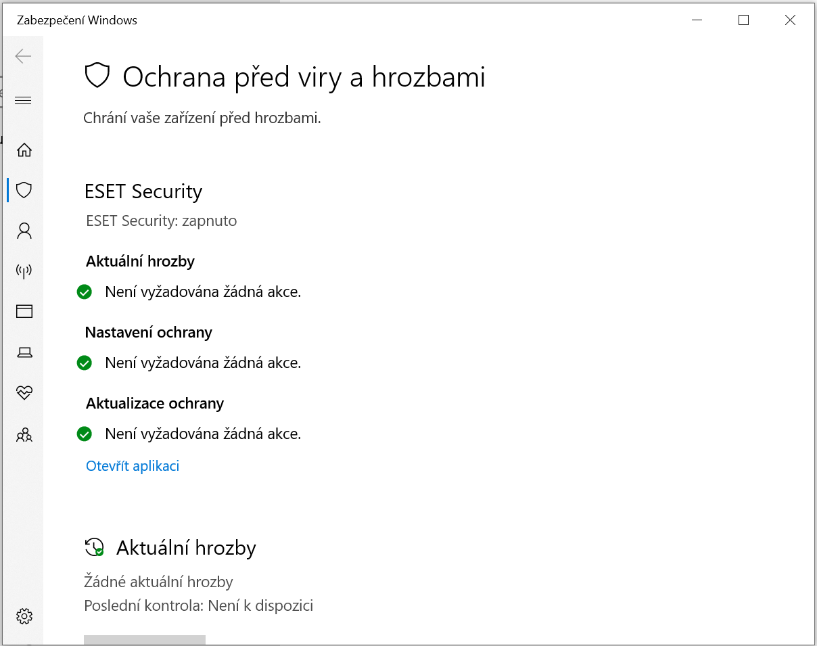Click the back arrow in sidebar
This screenshot has height=646, width=817.
(24, 56)
